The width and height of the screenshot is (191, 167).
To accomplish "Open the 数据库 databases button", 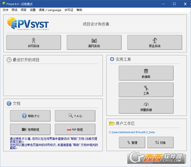I will pyautogui.click(x=146, y=73).
